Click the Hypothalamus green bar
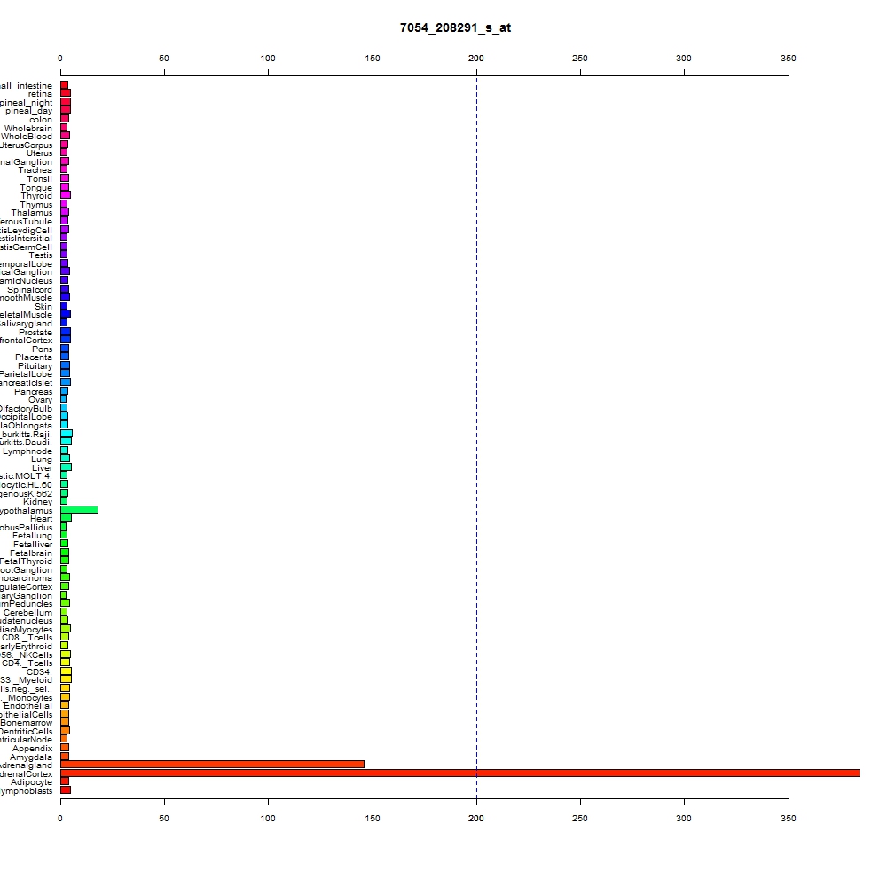This screenshot has height=887, width=887. [79, 510]
